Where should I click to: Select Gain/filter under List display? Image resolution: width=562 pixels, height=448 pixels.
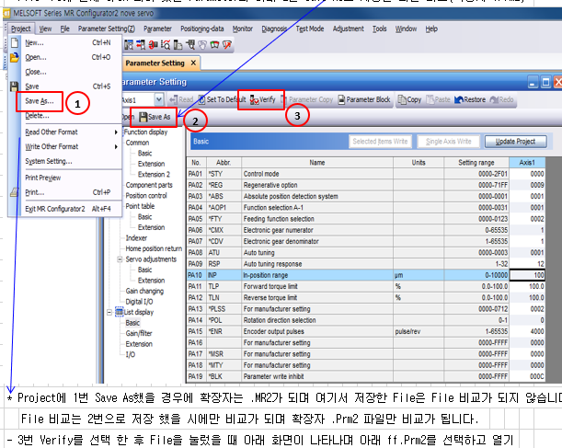(x=139, y=333)
